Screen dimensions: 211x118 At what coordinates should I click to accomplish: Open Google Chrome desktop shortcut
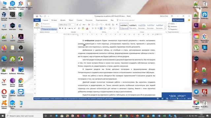pos(21,83)
